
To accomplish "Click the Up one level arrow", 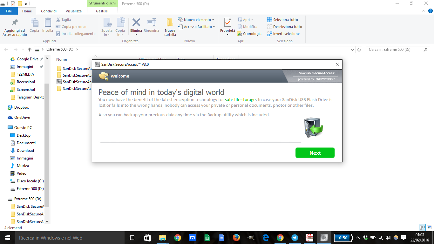I will pyautogui.click(x=30, y=50).
